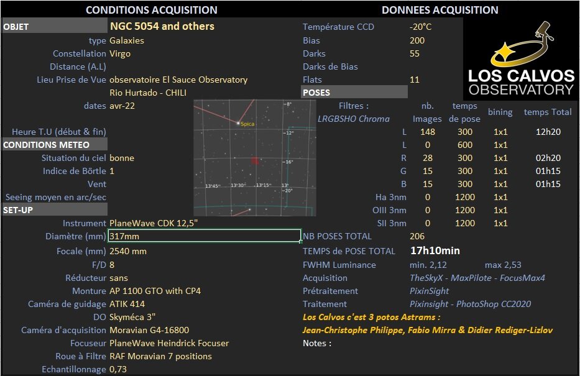Select the OBJET section header
This screenshot has height=376, width=580.
(x=55, y=27)
